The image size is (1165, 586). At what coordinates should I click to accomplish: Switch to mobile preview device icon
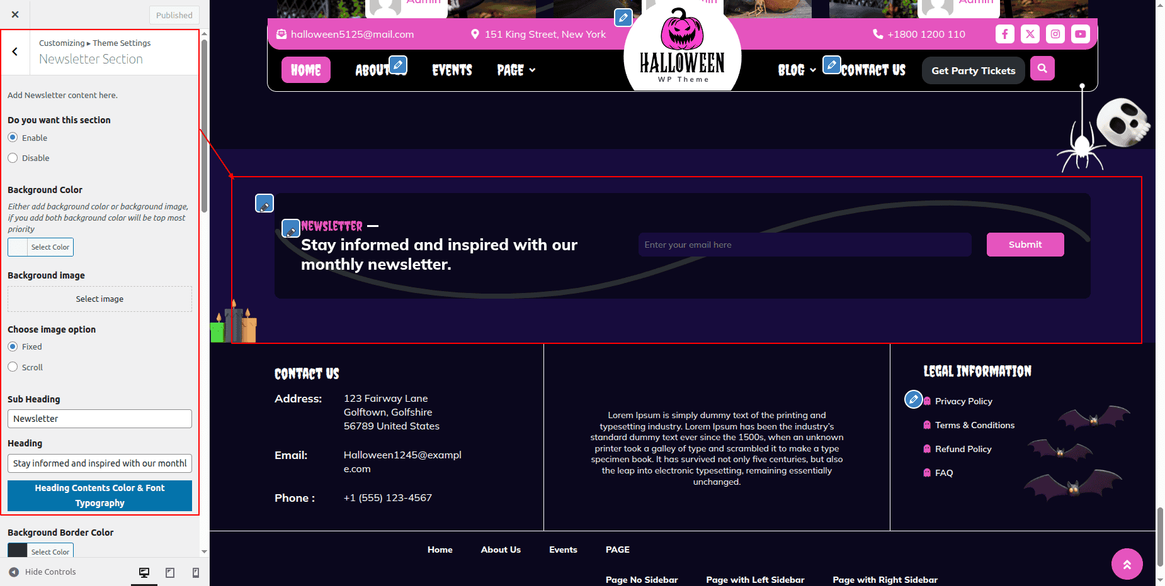[x=195, y=572]
